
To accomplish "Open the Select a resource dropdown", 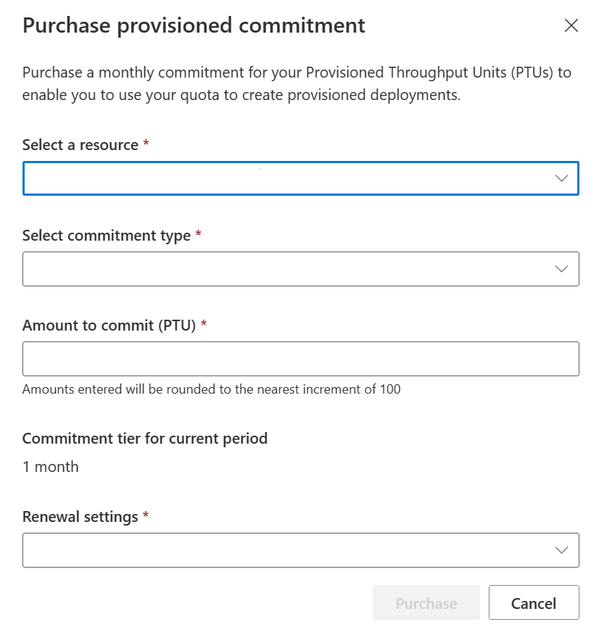I will point(301,178).
